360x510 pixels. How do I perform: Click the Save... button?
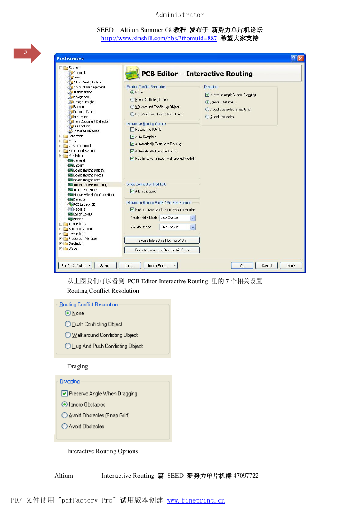click(105, 266)
